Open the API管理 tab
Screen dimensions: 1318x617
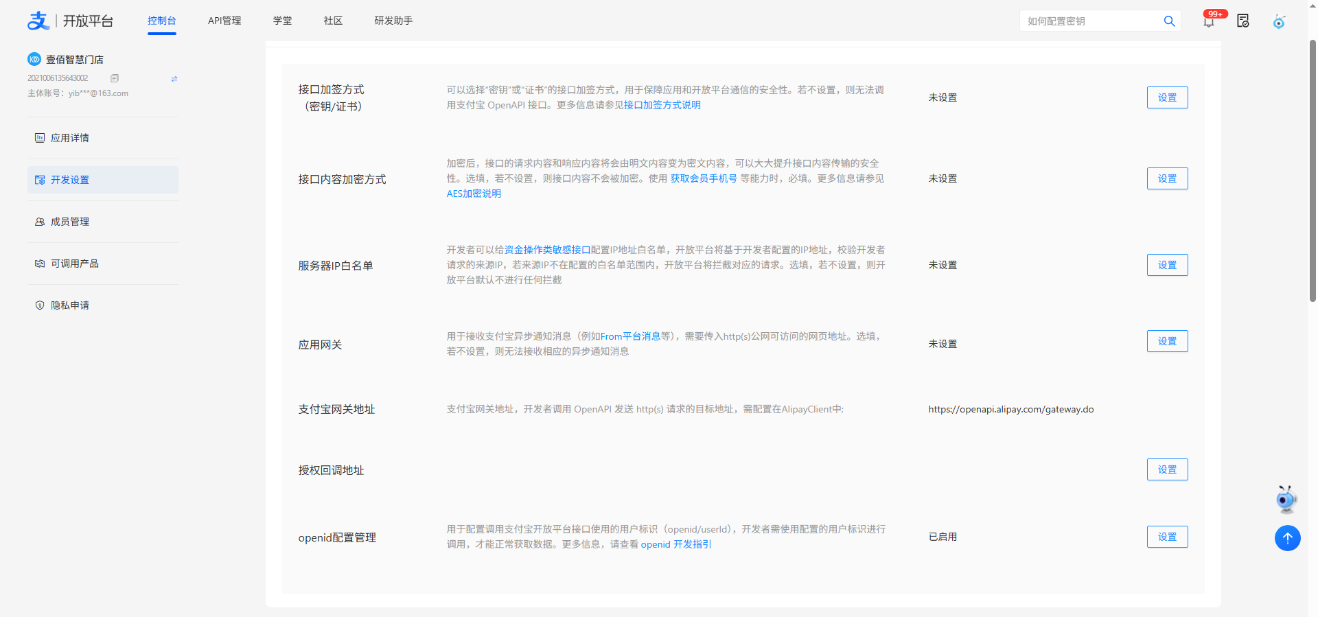tap(224, 21)
